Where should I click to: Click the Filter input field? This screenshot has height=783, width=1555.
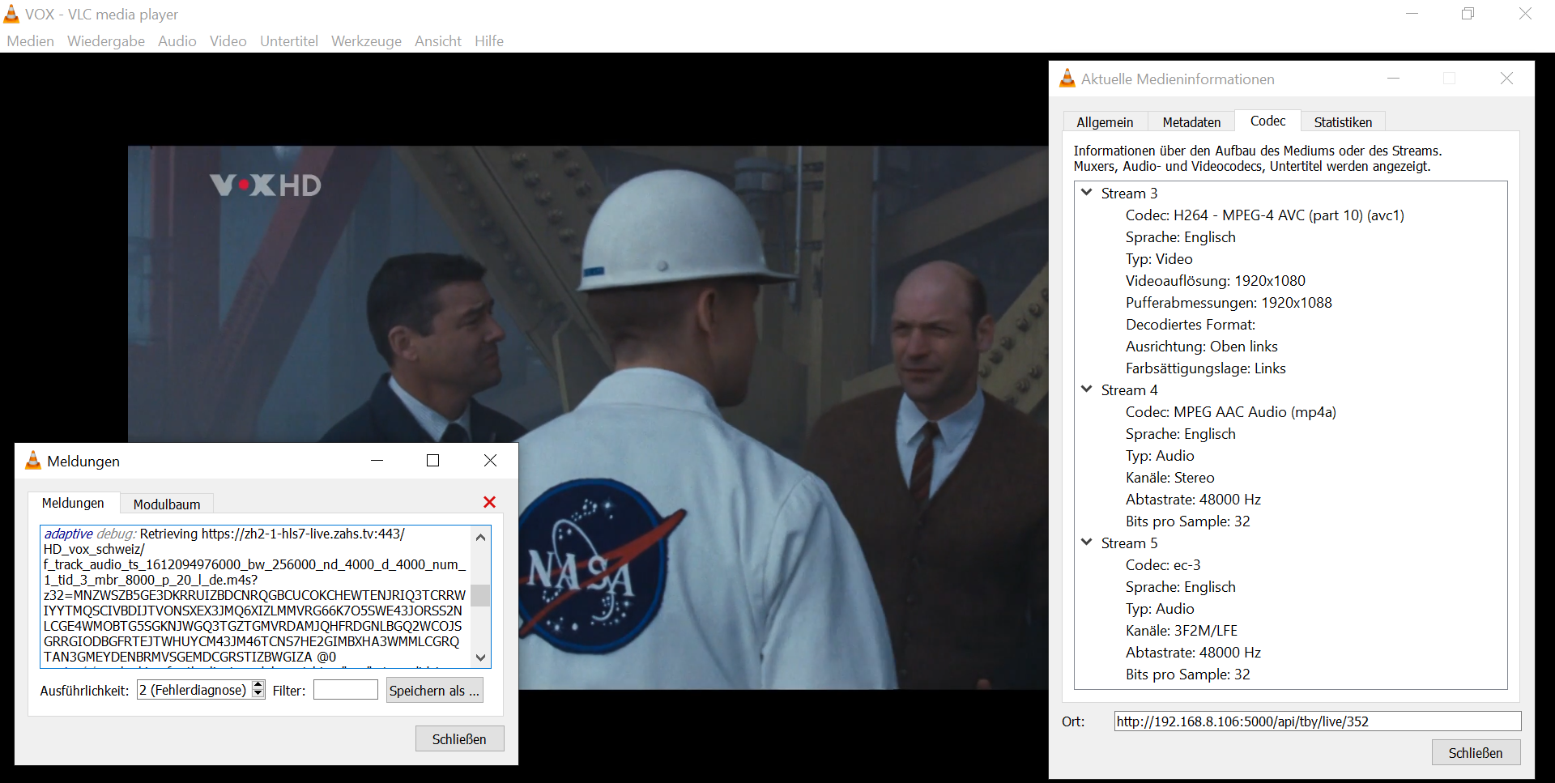pyautogui.click(x=346, y=690)
